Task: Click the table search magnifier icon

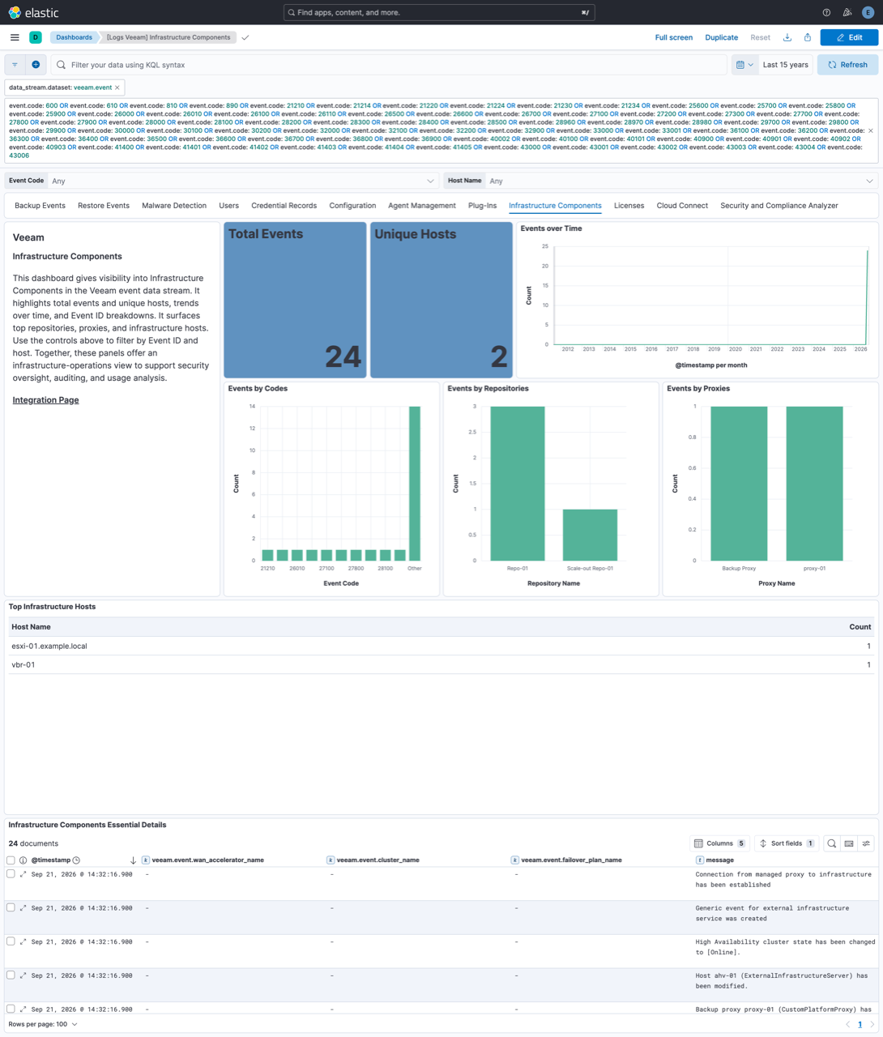Action: coord(832,843)
